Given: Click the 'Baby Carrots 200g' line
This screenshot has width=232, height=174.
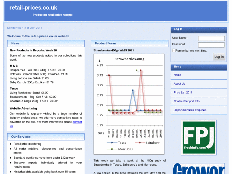Looking at the screenshot, I should [32, 82].
